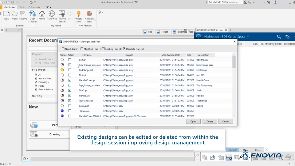Screen dimensions: 295x166
Task: Click the Delete button in the dialog
Action: [210, 122]
